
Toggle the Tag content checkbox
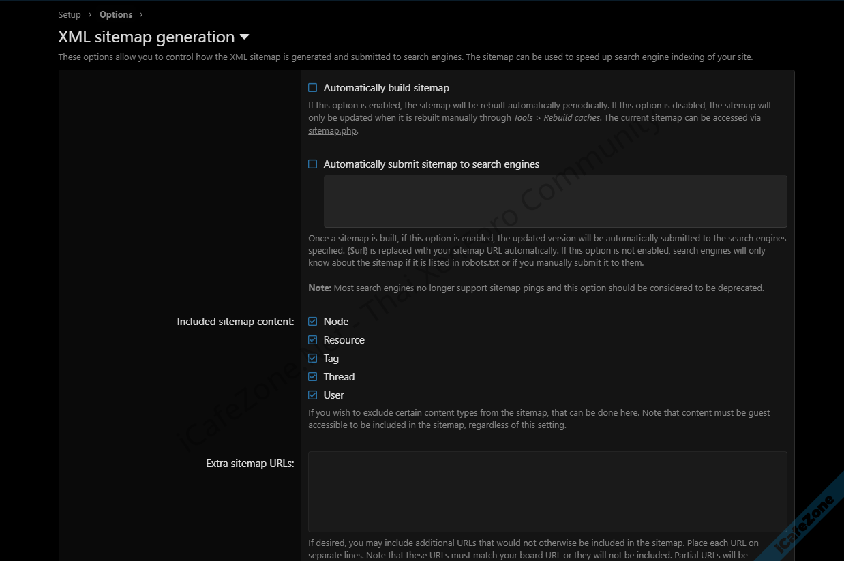point(313,359)
